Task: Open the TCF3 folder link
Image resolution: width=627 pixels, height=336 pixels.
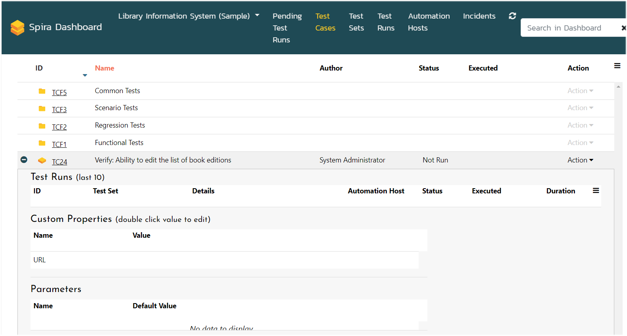Action: click(59, 110)
